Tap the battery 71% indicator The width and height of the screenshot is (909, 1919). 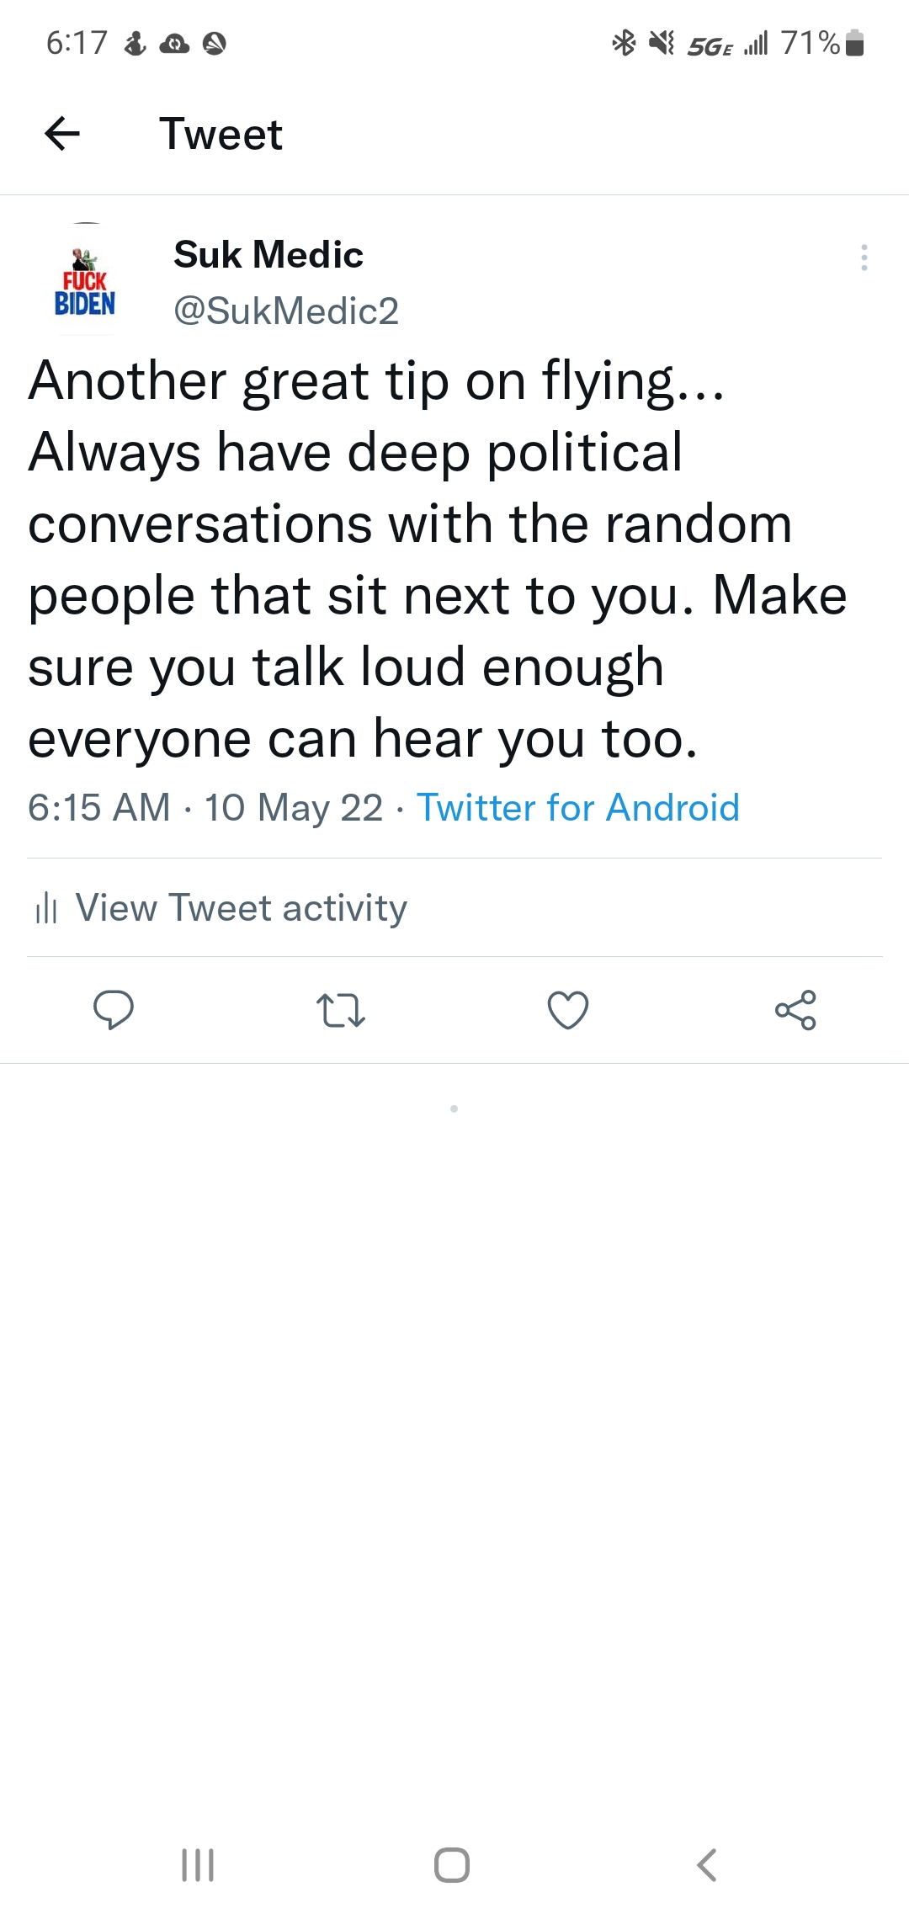[x=822, y=42]
